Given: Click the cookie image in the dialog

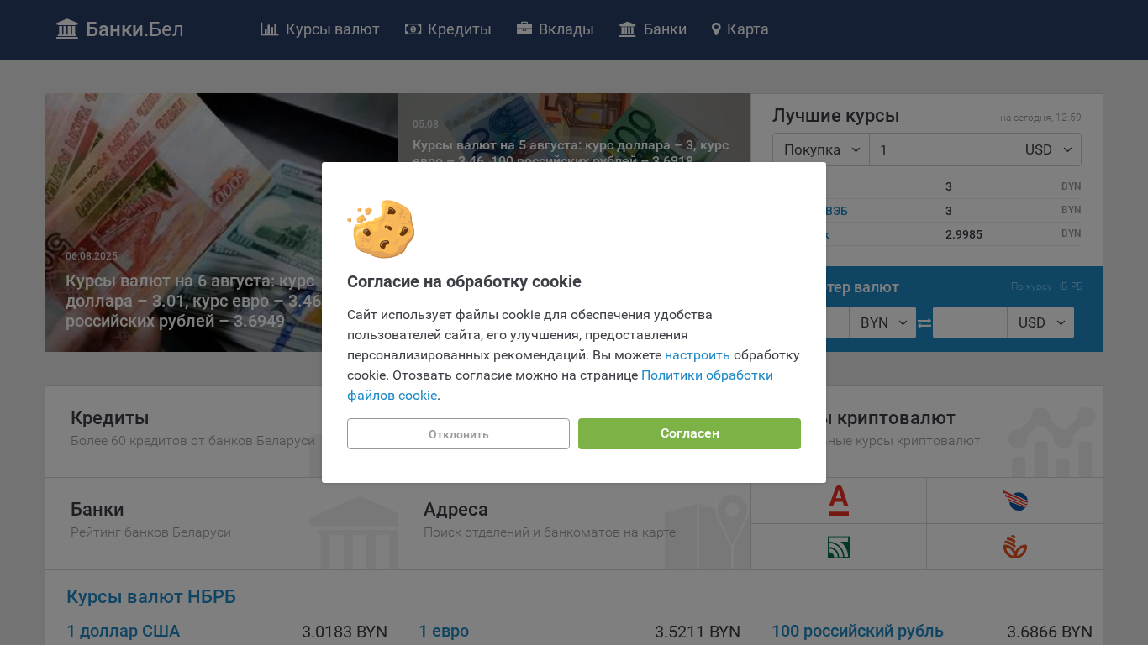Looking at the screenshot, I should click(381, 228).
